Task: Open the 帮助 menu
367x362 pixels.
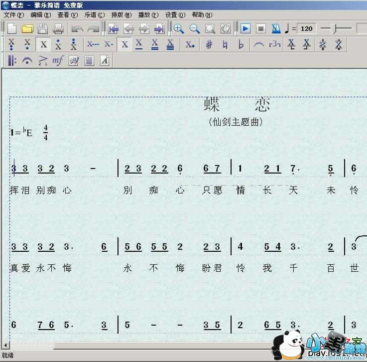Action: point(202,15)
